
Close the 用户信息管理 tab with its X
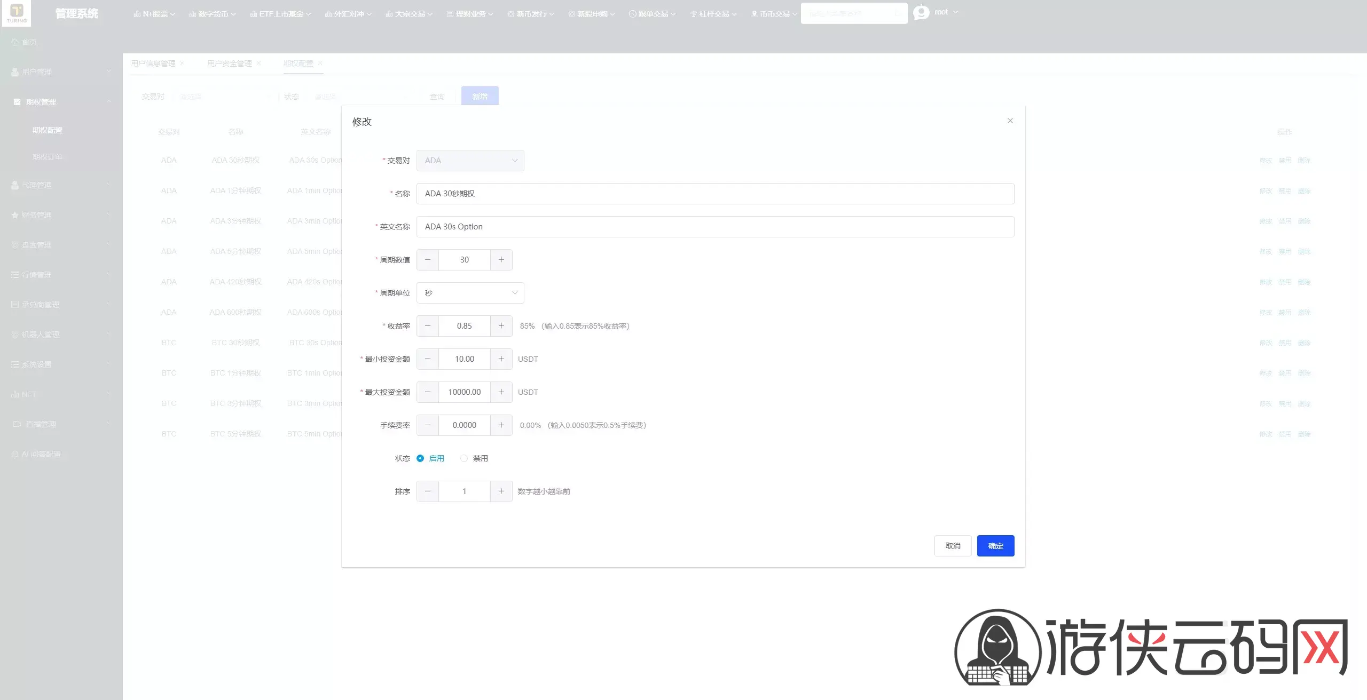click(x=182, y=63)
